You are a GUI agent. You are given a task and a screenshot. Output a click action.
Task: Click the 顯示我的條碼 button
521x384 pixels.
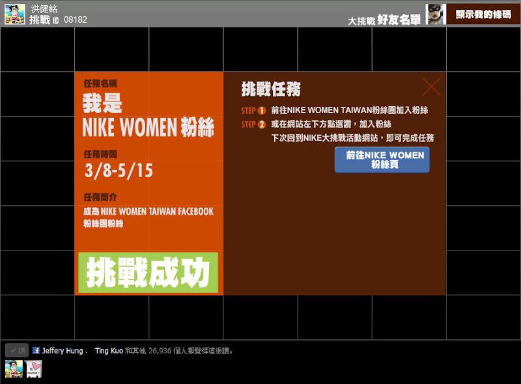point(483,14)
